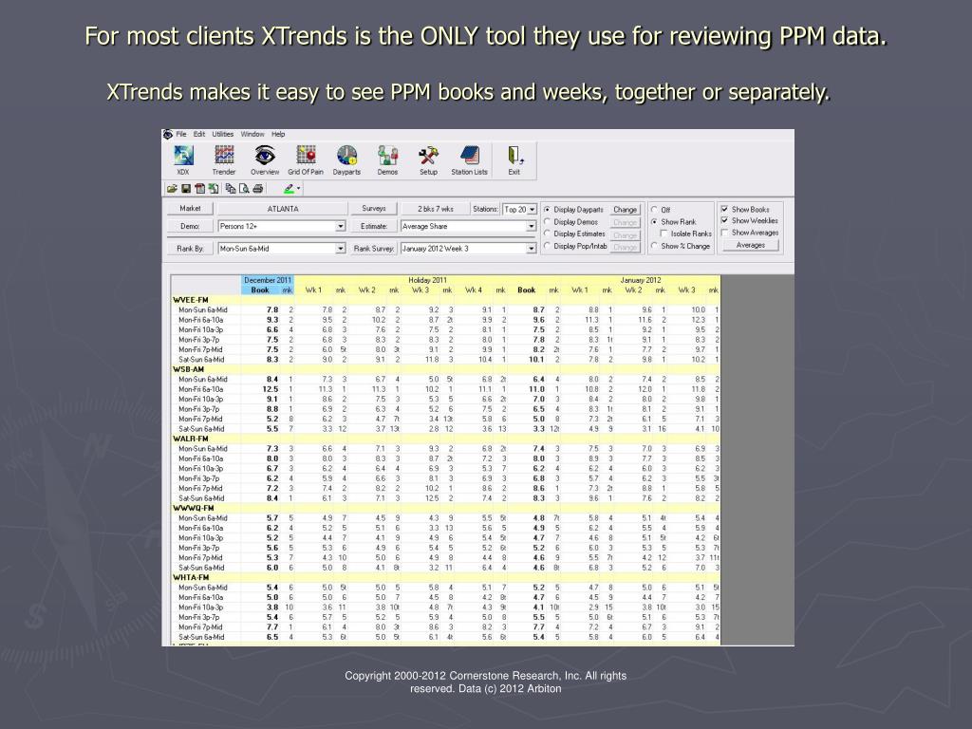The height and width of the screenshot is (729, 972).
Task: Open the Grid Of Pain view
Action: click(306, 159)
